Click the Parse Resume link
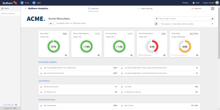 click(x=9, y=105)
